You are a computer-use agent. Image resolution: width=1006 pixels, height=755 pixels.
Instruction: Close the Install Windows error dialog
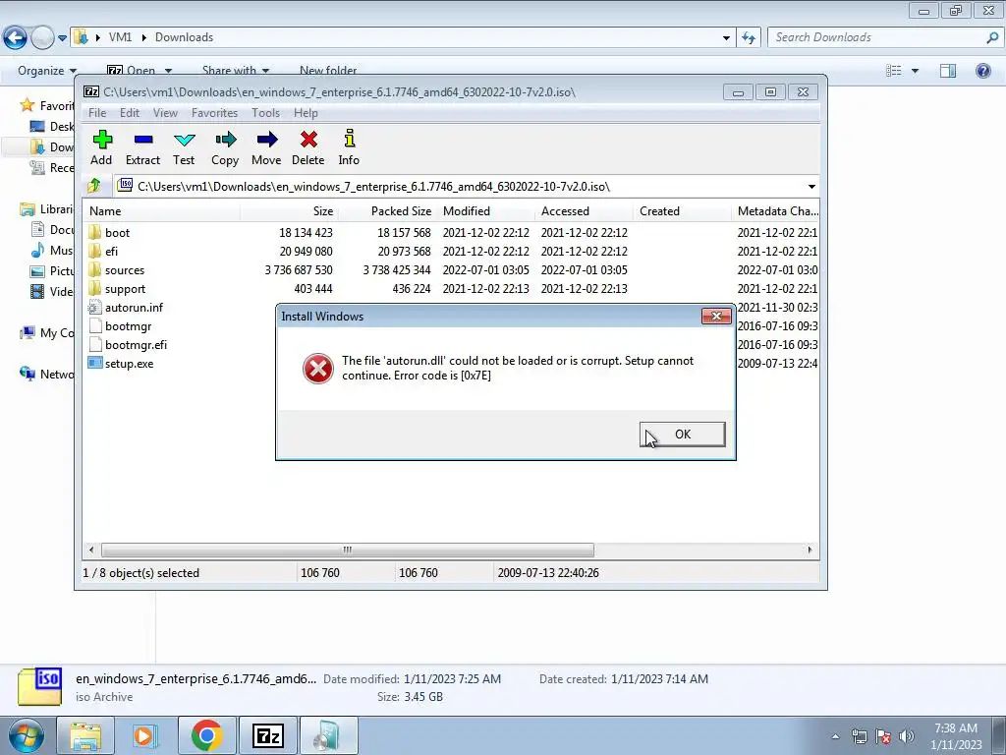pyautogui.click(x=716, y=316)
